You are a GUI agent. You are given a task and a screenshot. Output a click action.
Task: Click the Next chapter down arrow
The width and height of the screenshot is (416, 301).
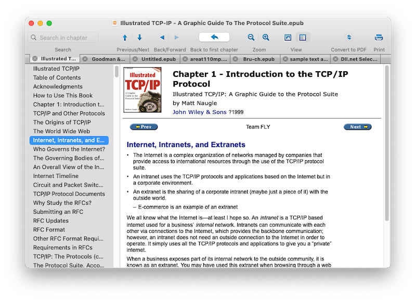[x=139, y=37]
